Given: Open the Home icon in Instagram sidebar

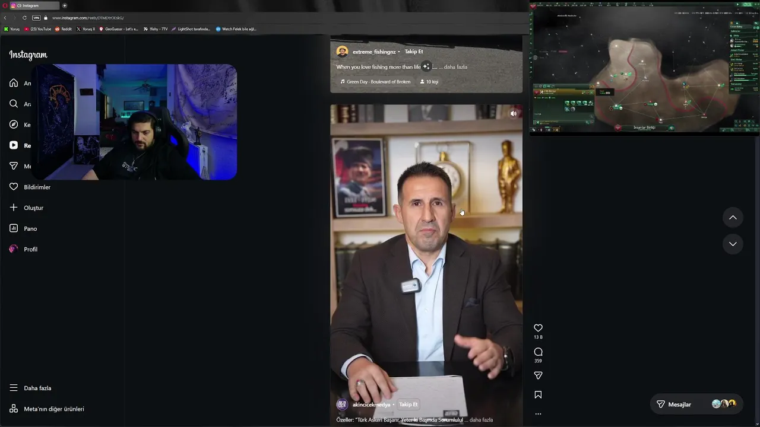Looking at the screenshot, I should [x=14, y=83].
